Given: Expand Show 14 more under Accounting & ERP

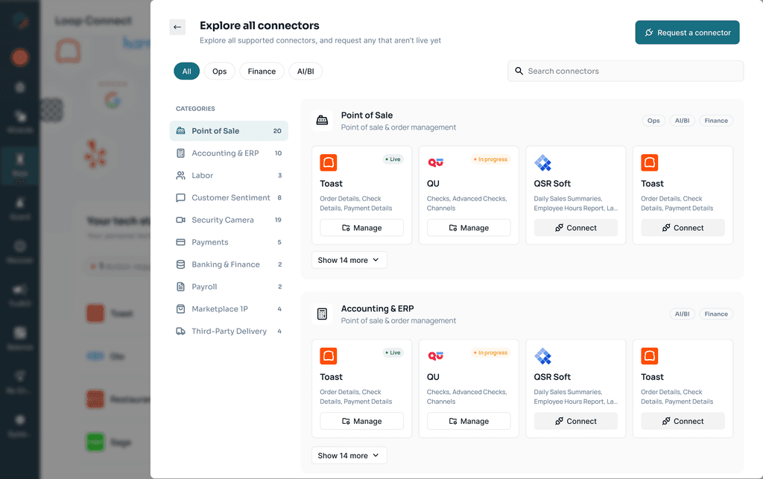Looking at the screenshot, I should point(349,456).
